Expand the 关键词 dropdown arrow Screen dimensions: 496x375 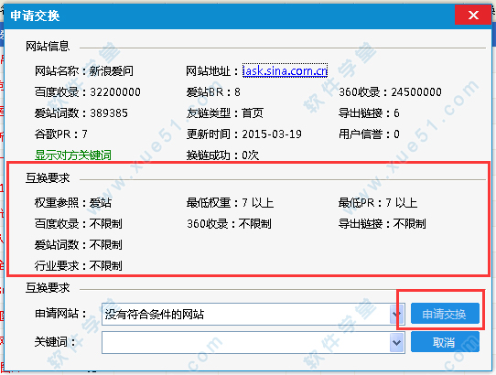click(x=397, y=342)
